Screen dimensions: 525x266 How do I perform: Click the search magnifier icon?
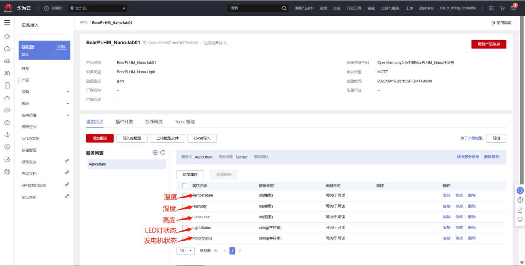point(284,8)
